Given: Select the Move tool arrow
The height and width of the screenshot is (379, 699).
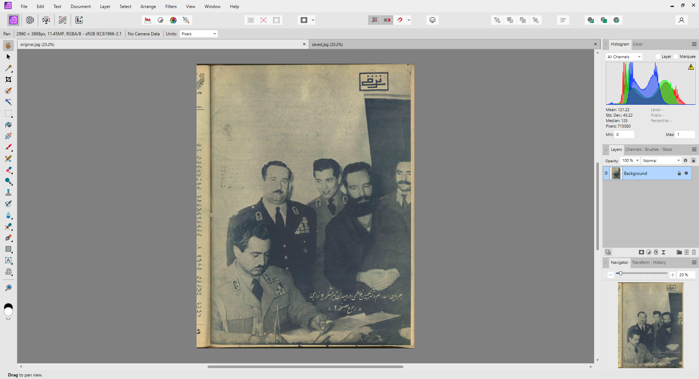Looking at the screenshot, I should 8,57.
